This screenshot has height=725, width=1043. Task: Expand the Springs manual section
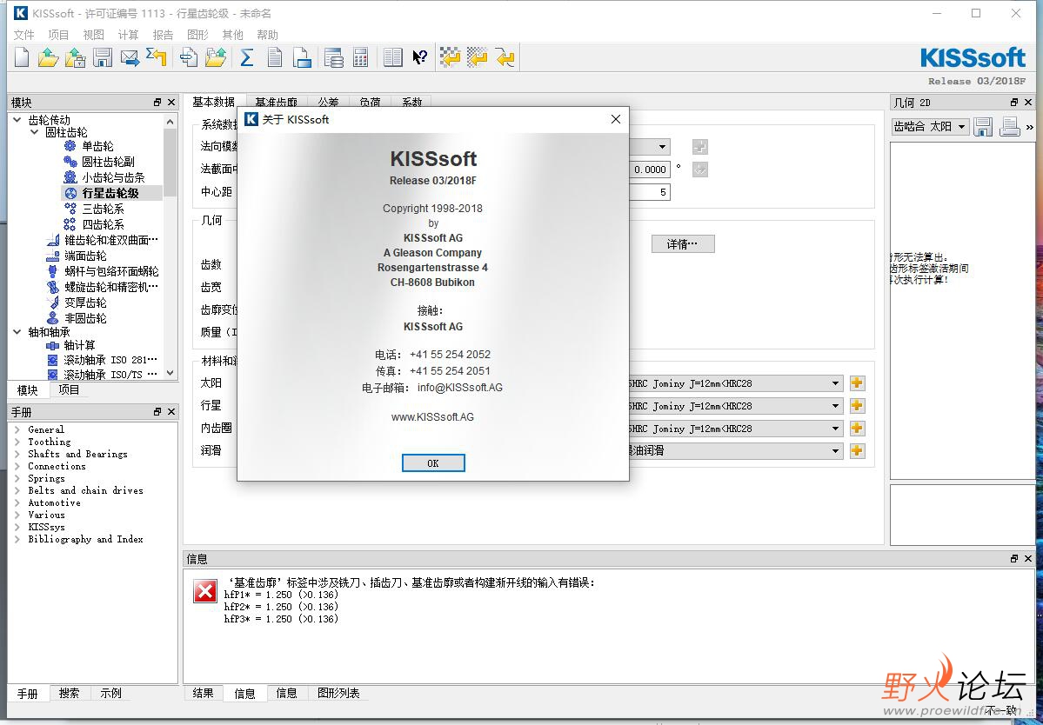[17, 478]
